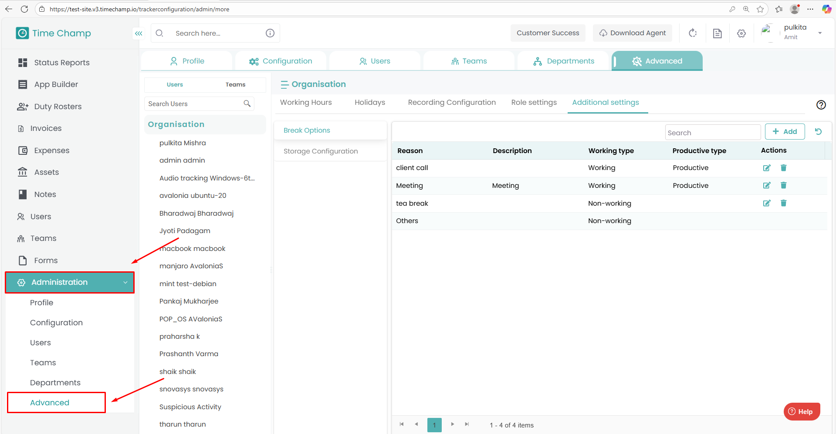The image size is (836, 434).
Task: Delete the tea break row
Action: (783, 203)
